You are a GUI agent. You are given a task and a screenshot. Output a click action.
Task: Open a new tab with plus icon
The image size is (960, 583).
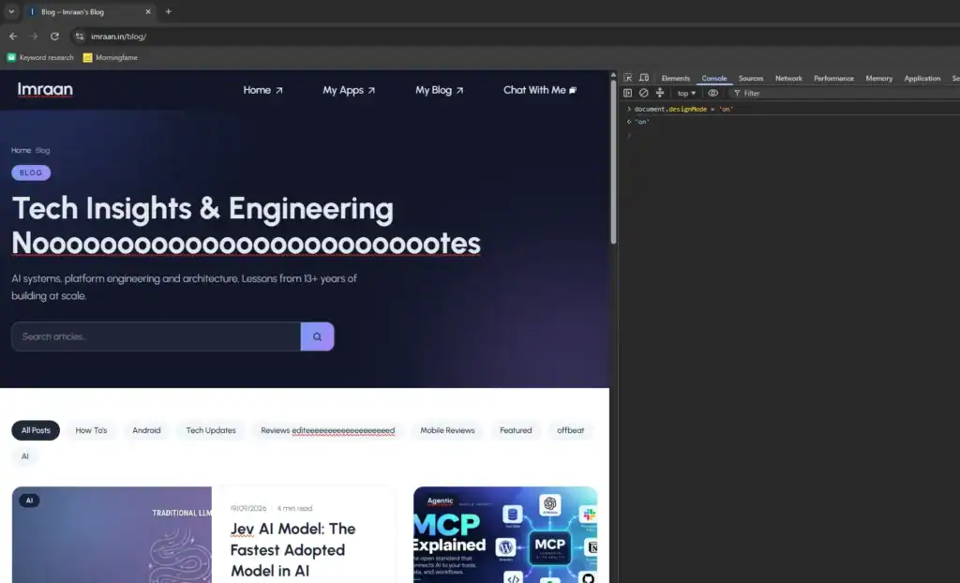click(169, 11)
